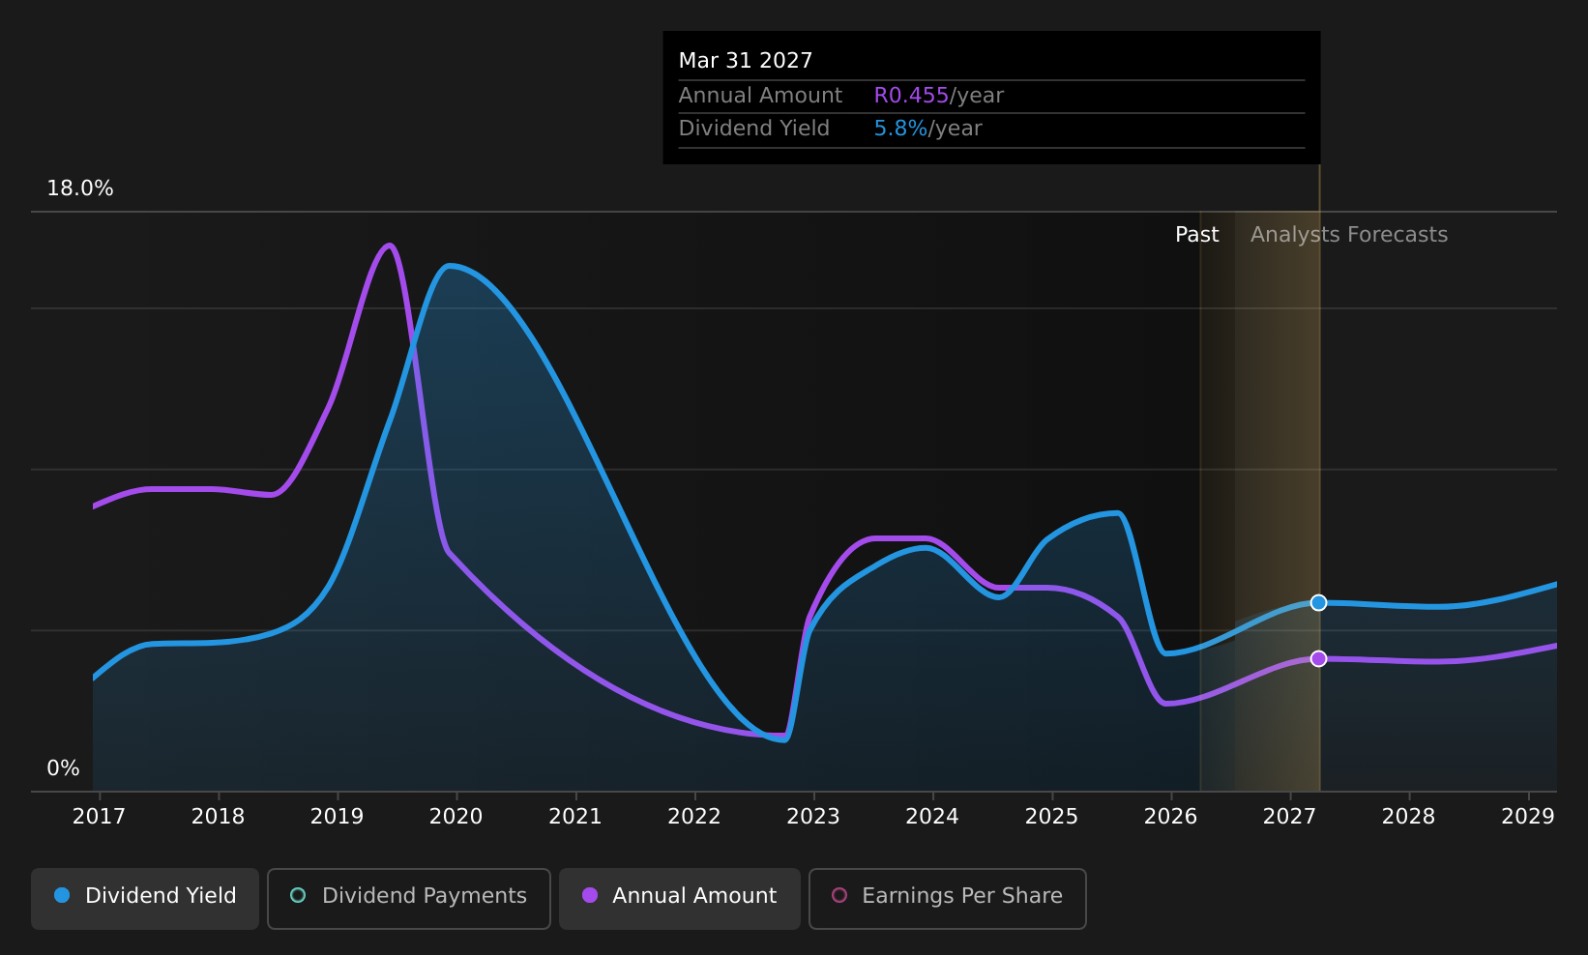Toggle the Dividend Payments legend button

click(x=409, y=898)
